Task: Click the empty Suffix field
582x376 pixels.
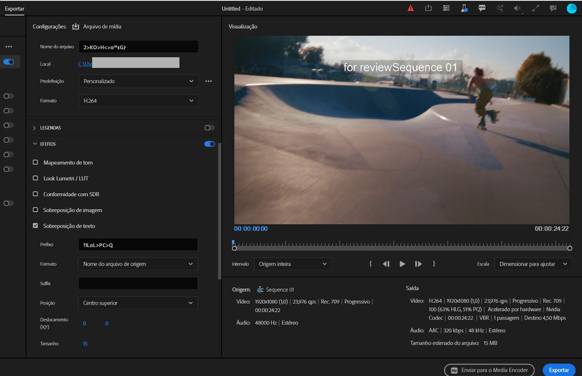Action: [138, 283]
